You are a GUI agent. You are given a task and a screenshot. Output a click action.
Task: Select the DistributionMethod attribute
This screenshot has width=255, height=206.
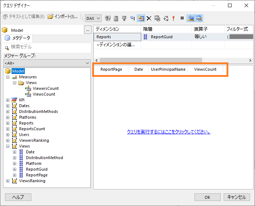tap(44, 158)
